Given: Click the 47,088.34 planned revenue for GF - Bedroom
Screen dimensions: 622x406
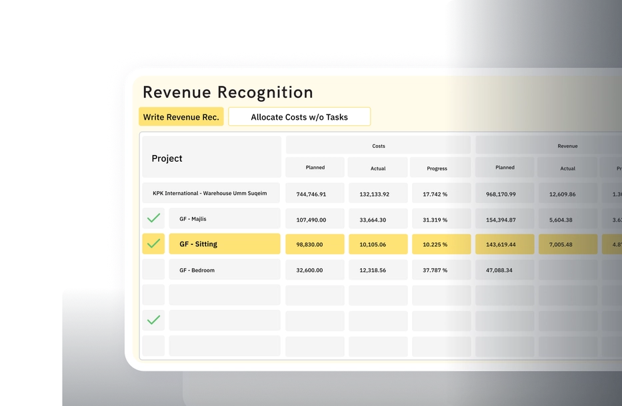Looking at the screenshot, I should pos(504,270).
